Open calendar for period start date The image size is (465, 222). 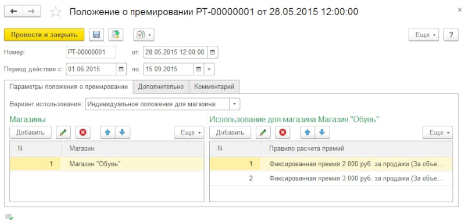(121, 69)
